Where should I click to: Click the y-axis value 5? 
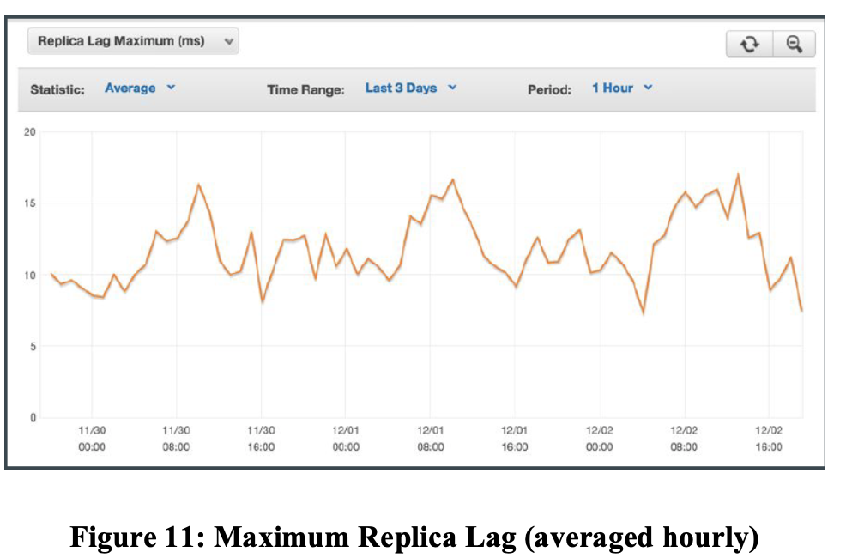point(33,347)
